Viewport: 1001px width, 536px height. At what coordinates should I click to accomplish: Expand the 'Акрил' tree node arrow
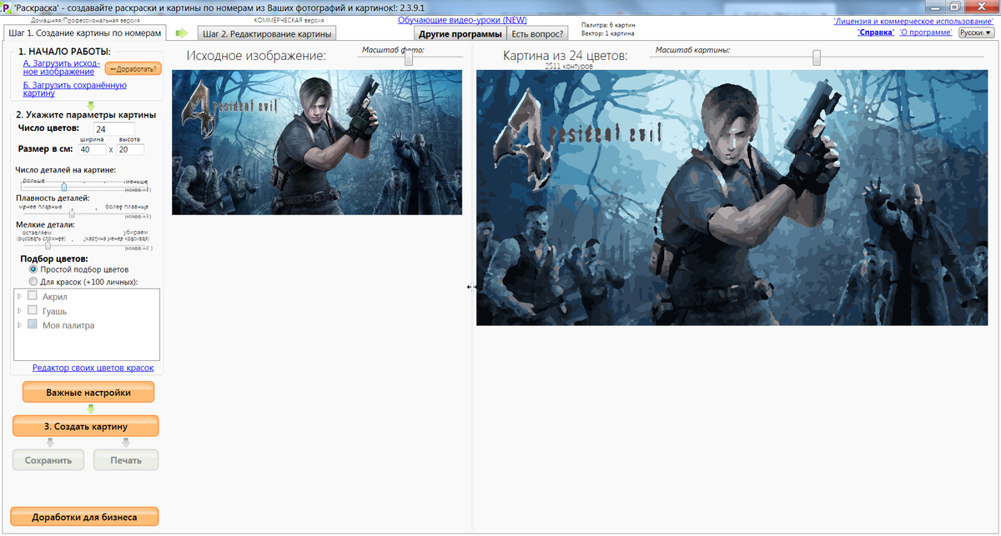(x=20, y=296)
